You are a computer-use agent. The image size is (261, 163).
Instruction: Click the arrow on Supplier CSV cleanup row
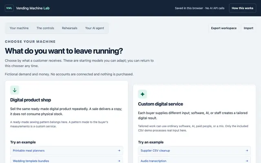[x=247, y=150]
